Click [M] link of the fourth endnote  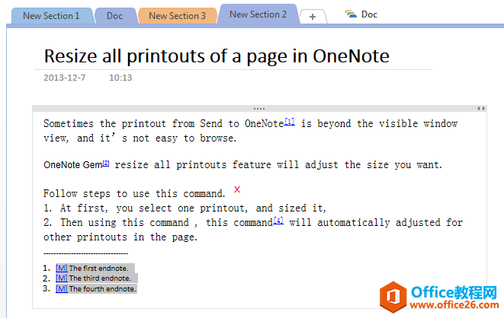click(62, 288)
